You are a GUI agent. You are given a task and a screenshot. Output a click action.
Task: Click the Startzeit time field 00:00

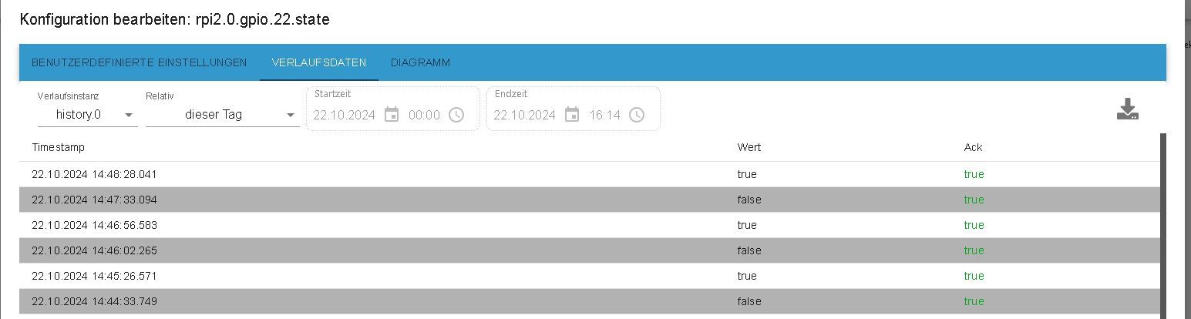[424, 115]
